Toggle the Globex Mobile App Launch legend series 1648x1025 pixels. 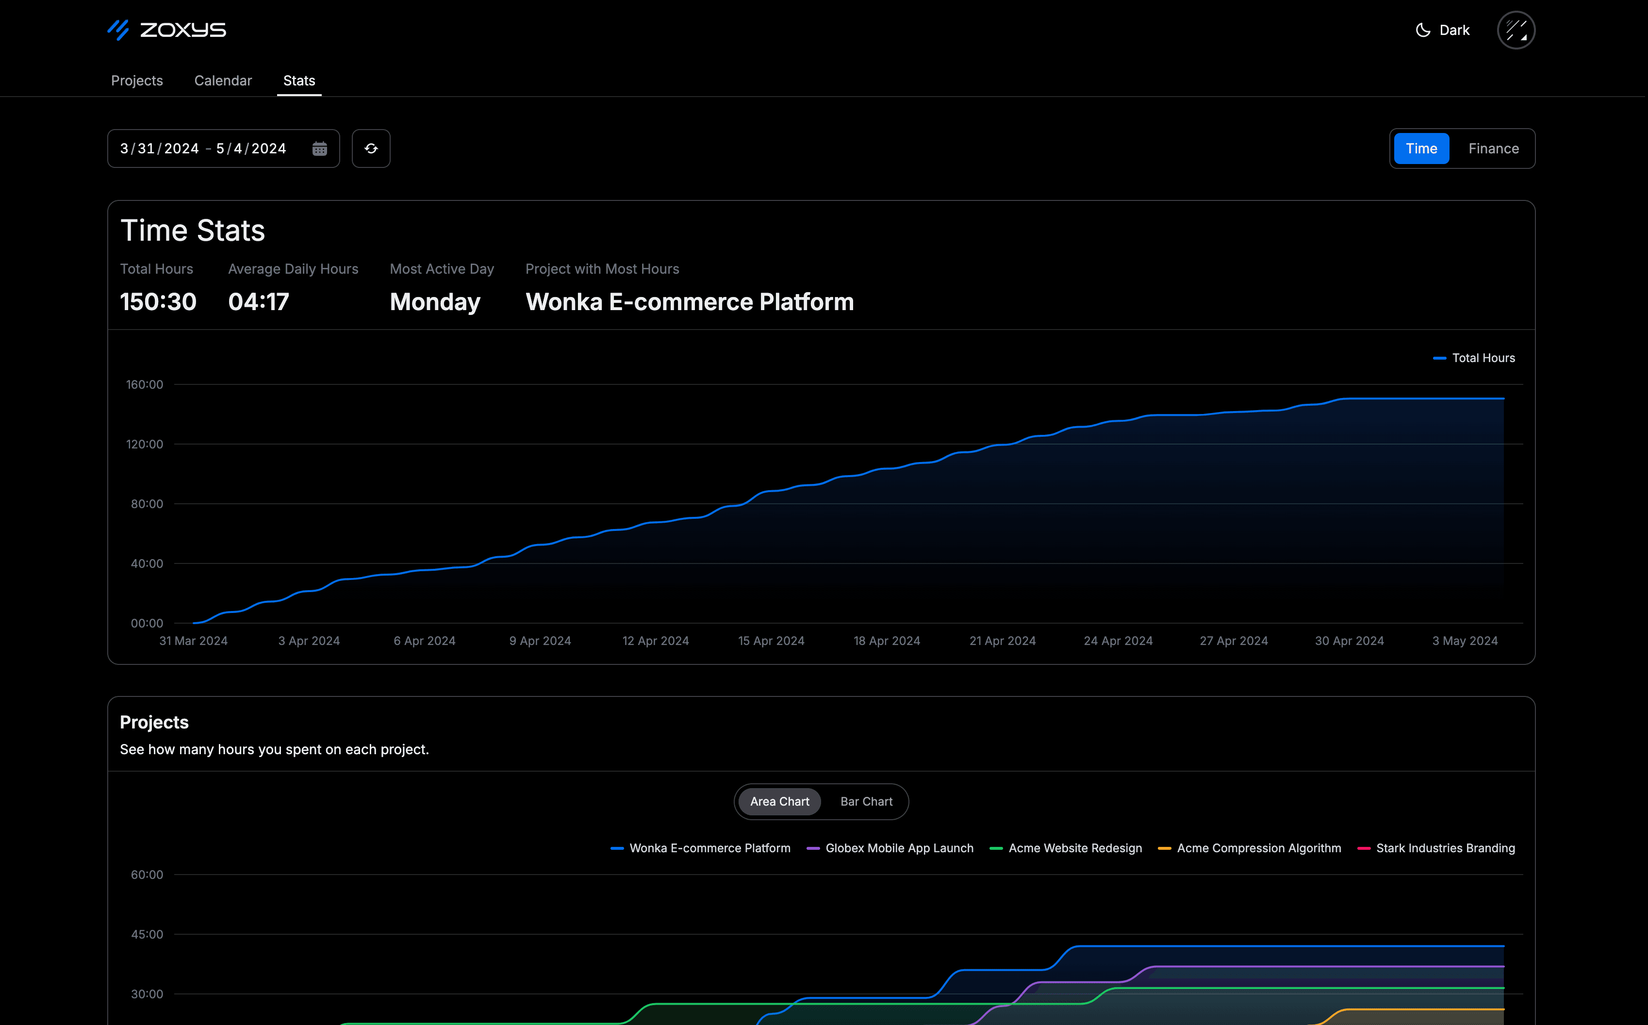pos(890,848)
